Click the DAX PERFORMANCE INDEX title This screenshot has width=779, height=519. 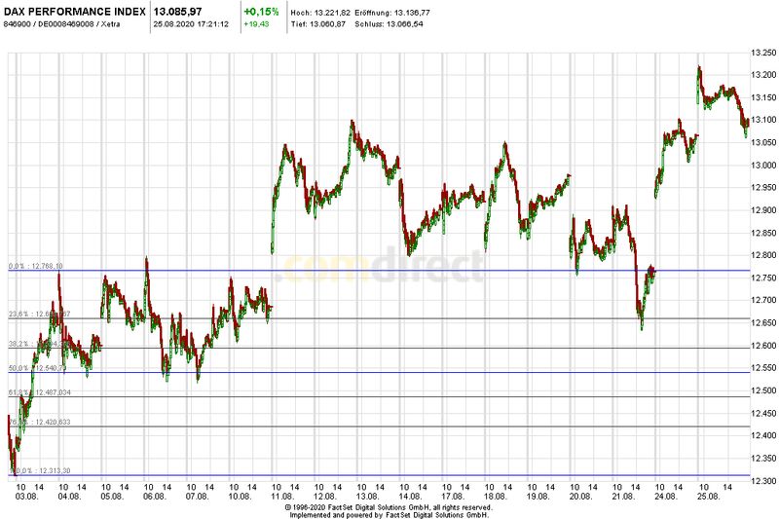point(75,12)
